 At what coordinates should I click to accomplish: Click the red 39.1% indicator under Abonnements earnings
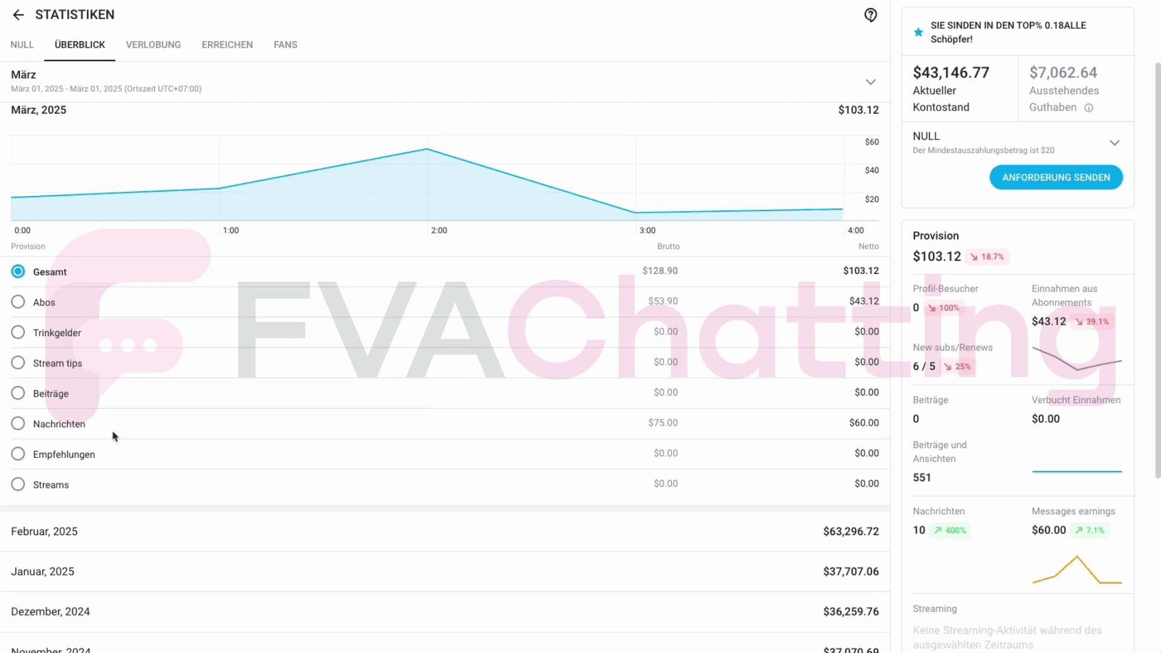[1092, 321]
